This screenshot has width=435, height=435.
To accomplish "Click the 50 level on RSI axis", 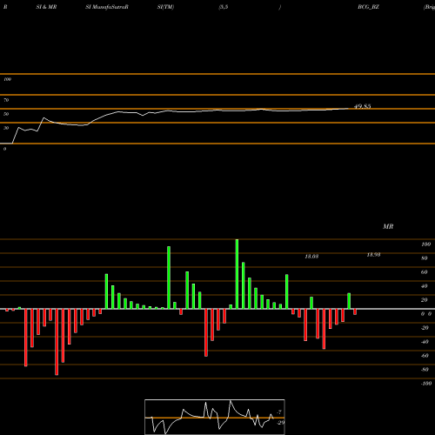I will tap(6, 114).
